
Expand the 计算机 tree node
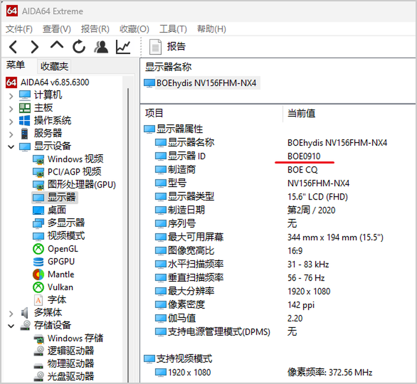(11, 95)
